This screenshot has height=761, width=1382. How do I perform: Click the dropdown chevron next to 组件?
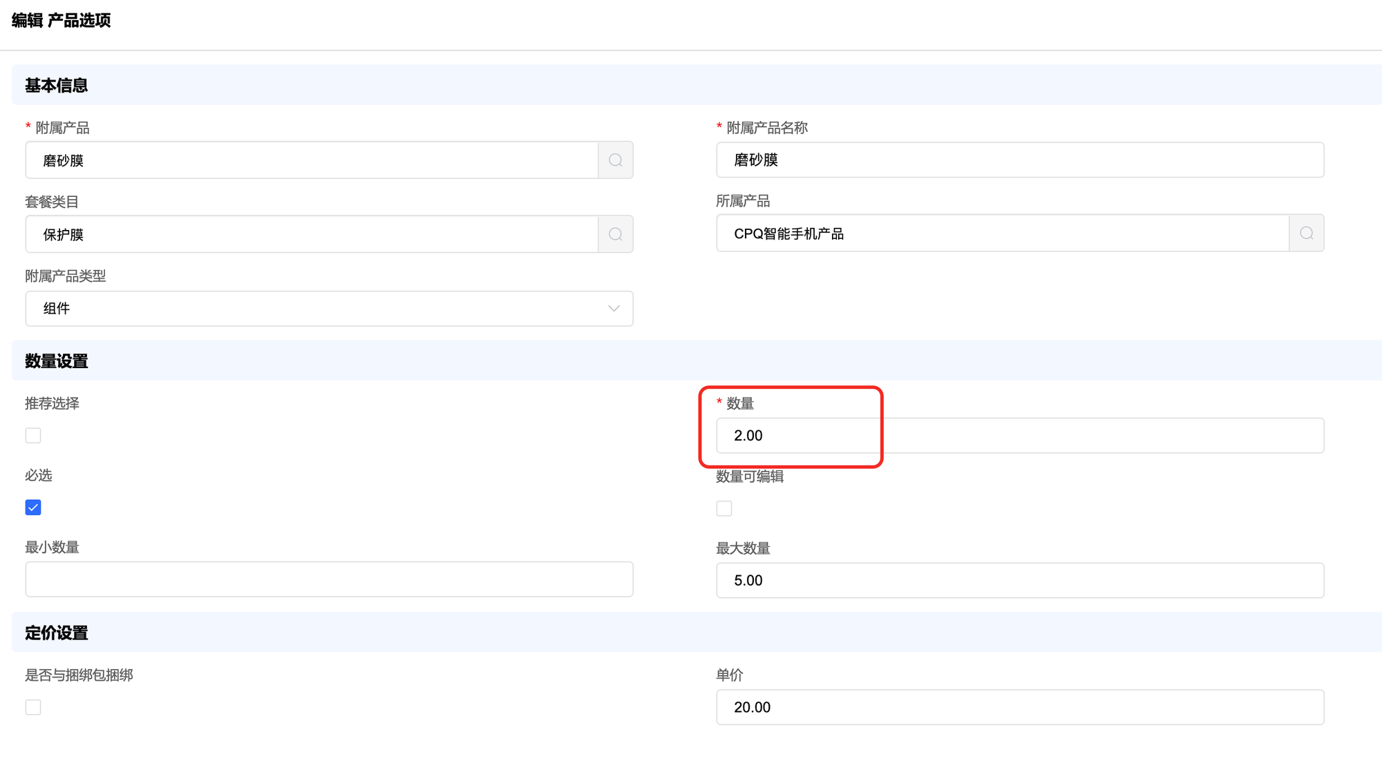614,309
